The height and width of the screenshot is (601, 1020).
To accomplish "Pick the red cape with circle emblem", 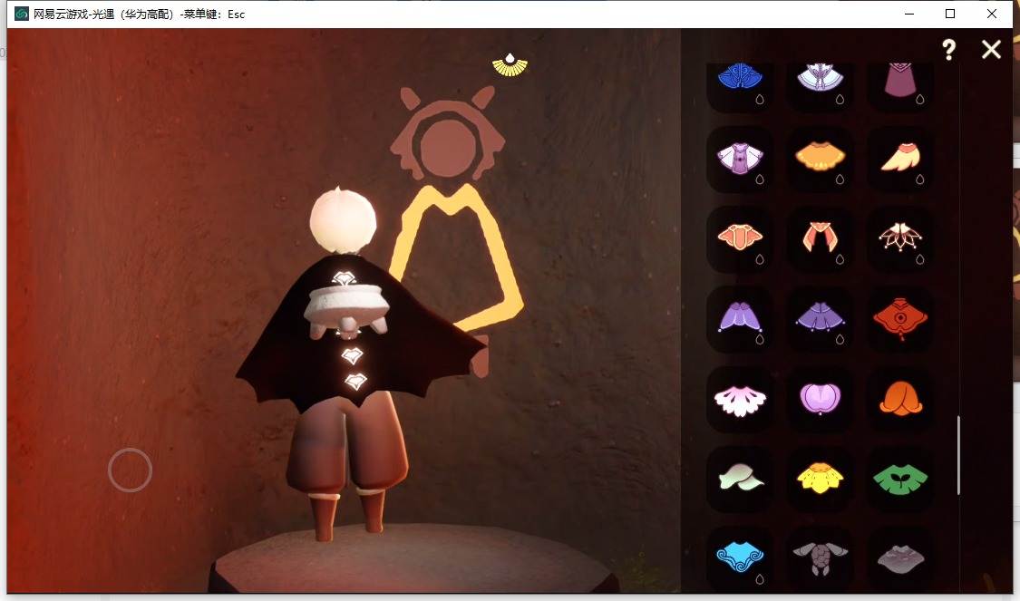I will coord(900,319).
